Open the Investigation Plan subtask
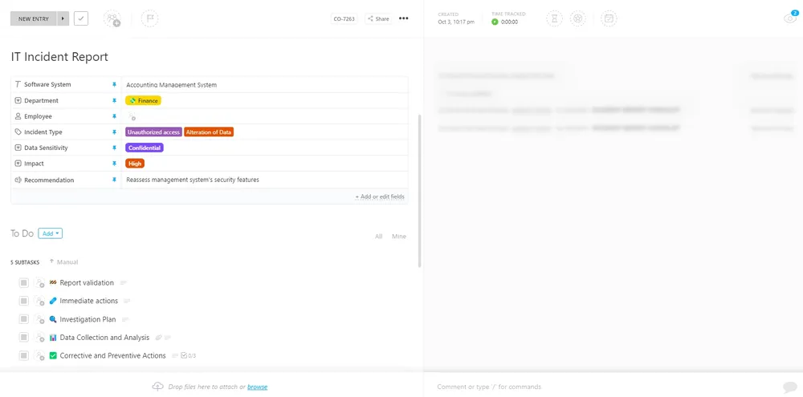 pyautogui.click(x=88, y=319)
